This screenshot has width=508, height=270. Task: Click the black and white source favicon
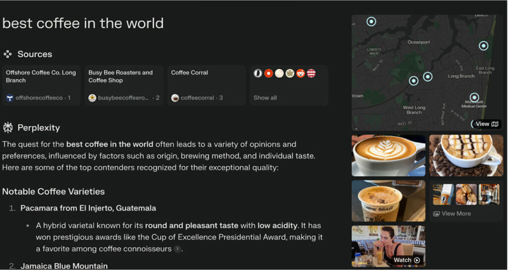pyautogui.click(x=258, y=73)
